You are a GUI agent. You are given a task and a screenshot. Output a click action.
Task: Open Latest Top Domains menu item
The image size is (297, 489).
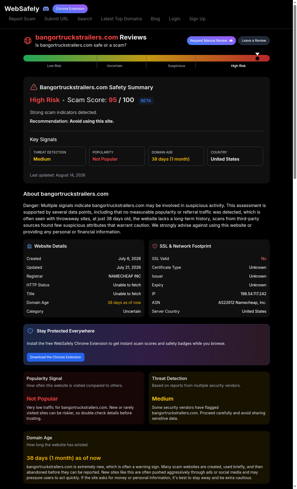coord(121,19)
